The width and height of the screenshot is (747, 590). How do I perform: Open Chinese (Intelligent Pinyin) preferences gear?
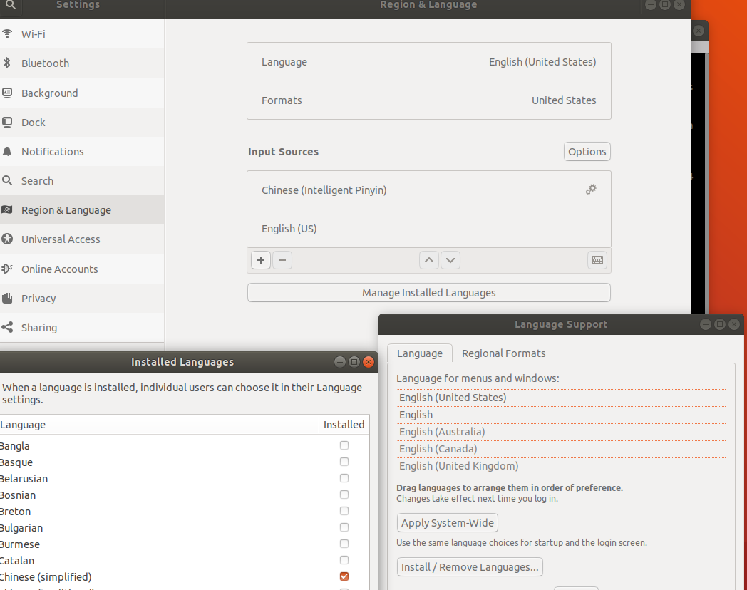(590, 190)
